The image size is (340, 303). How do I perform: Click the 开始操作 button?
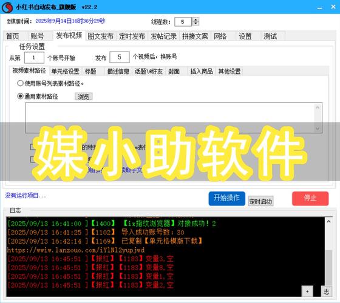click(227, 198)
